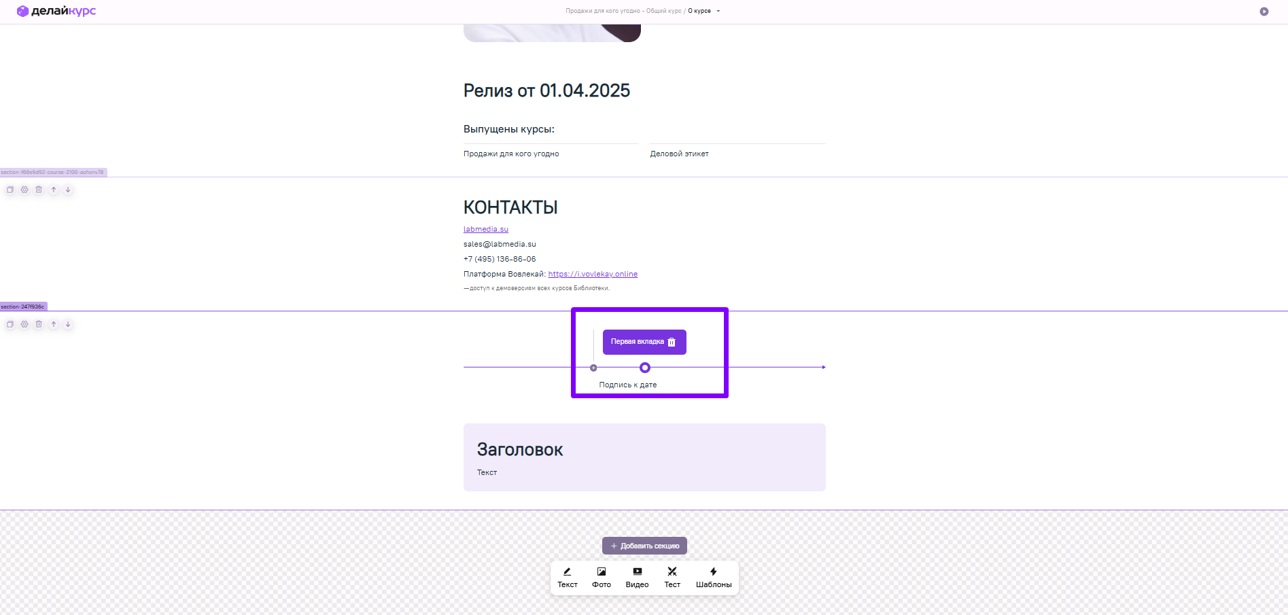Move section-247f936c down with arrow icon
Image resolution: width=1288 pixels, height=615 pixels.
(x=68, y=324)
